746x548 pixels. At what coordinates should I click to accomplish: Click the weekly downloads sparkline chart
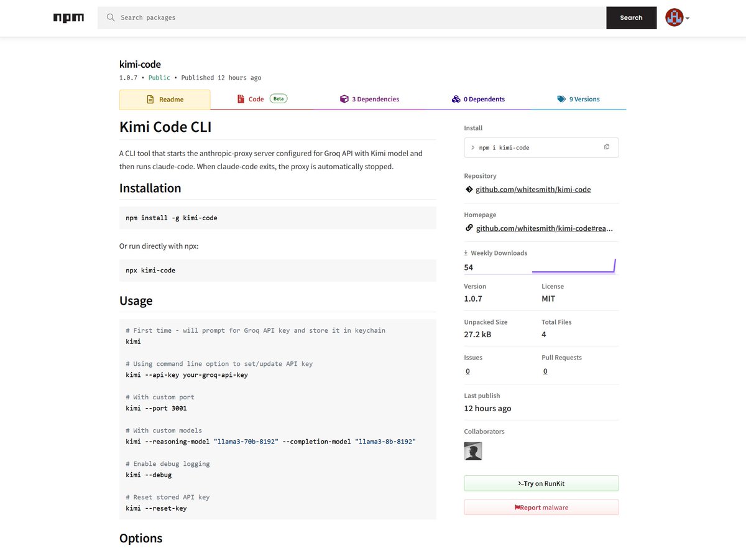(x=574, y=266)
